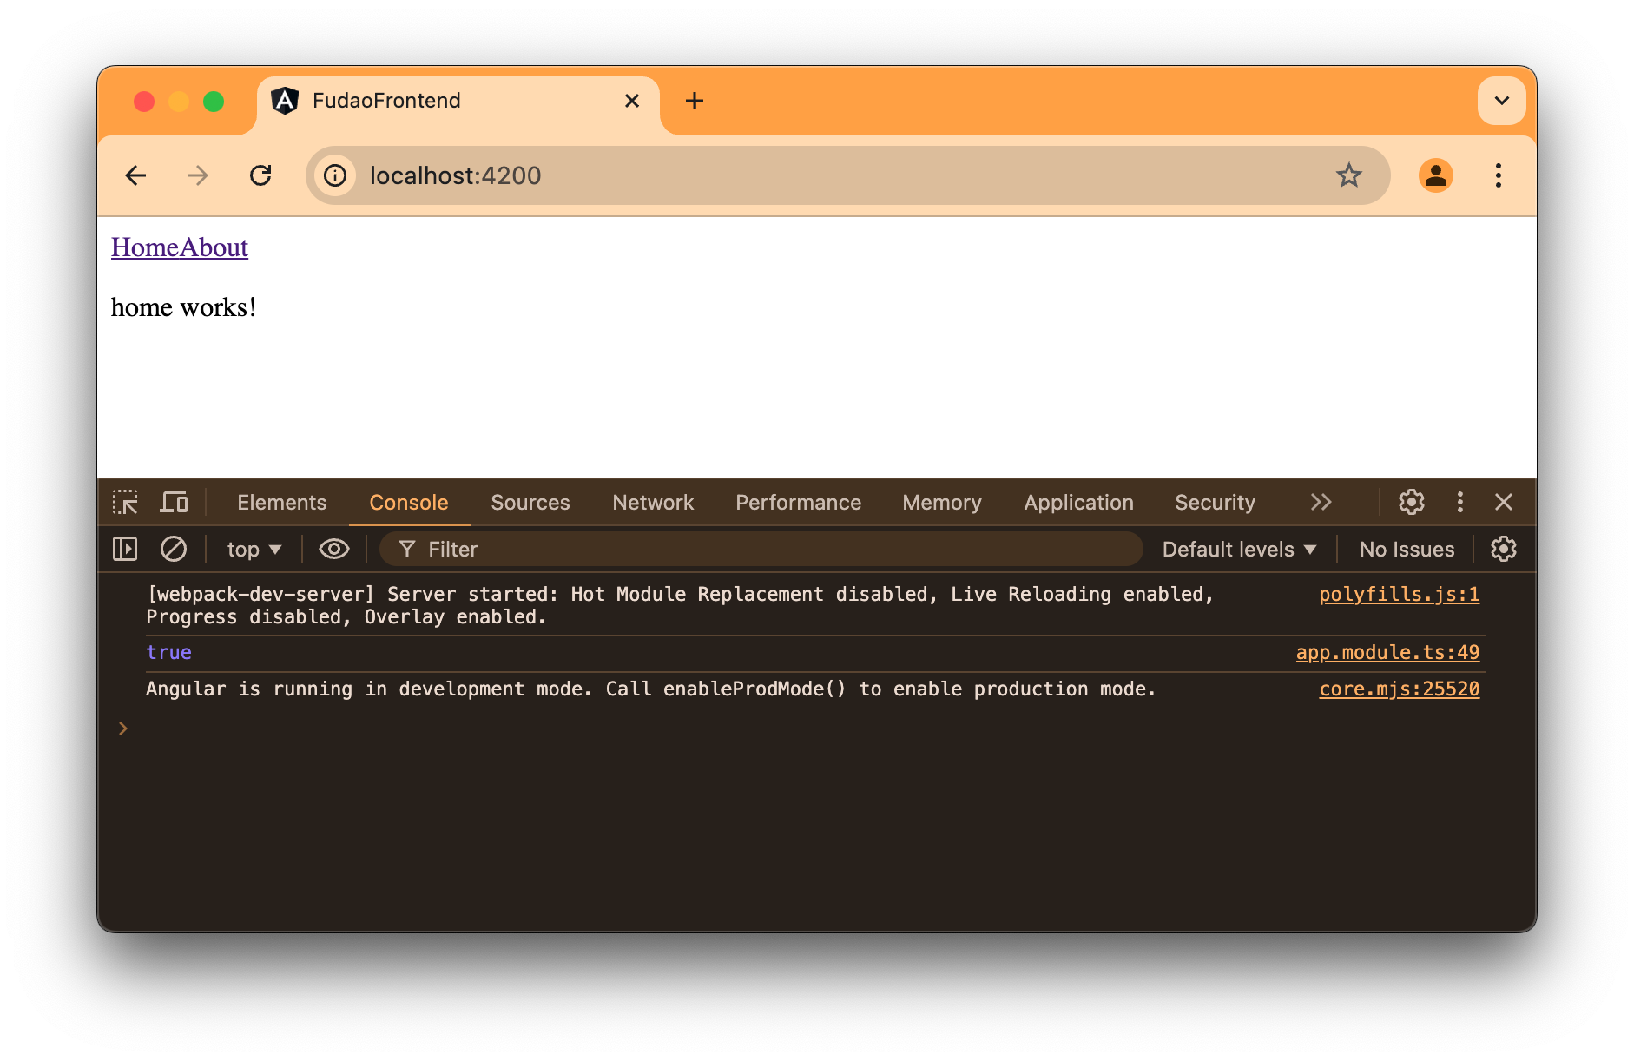Reload the localhost:4200 page
Image resolution: width=1634 pixels, height=1061 pixels.
pos(260,175)
